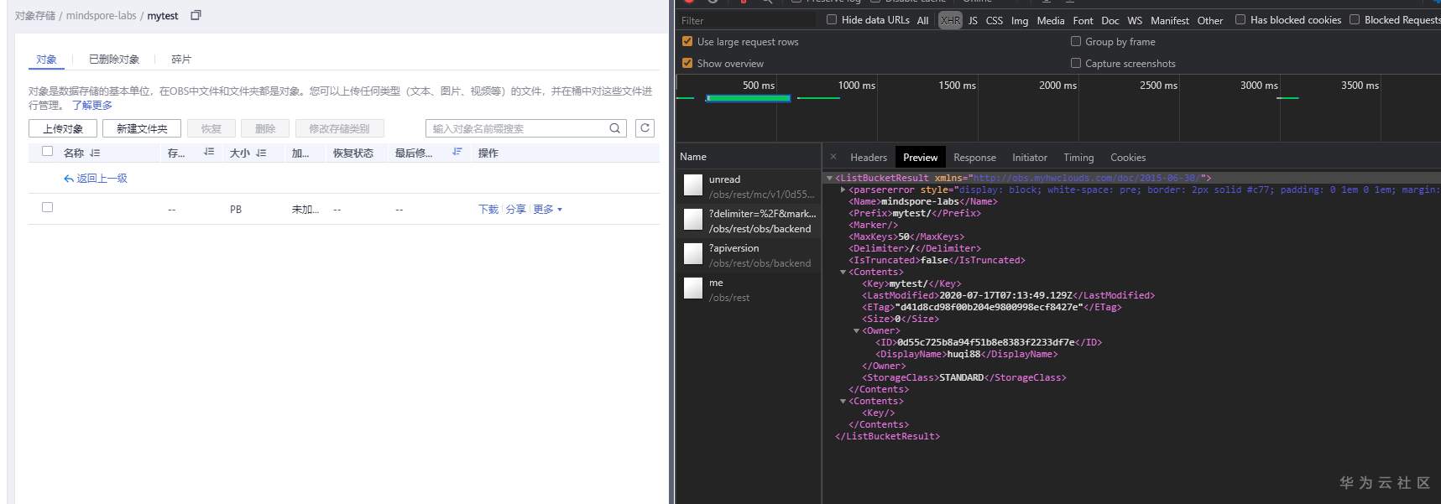The height and width of the screenshot is (504, 1441).
Task: Filter network requests by CSS
Action: point(994,20)
